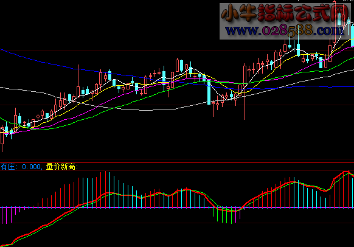
Task: Select the 量价新高 indicator label
Action: pyautogui.click(x=61, y=167)
